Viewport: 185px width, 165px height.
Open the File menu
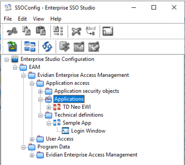[x=8, y=19]
